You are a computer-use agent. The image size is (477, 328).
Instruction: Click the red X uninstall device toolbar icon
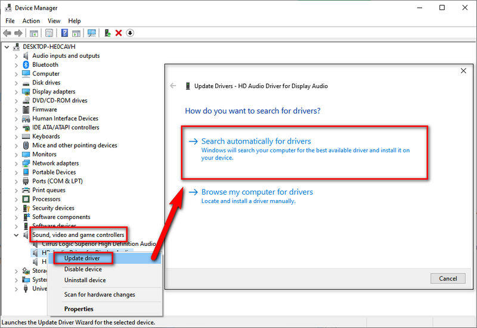tap(119, 33)
